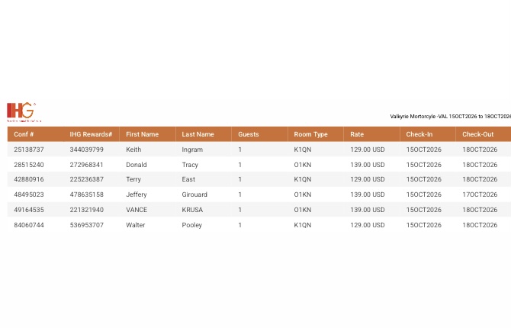
Task: Select first name 'Walter'
Action: pos(136,225)
